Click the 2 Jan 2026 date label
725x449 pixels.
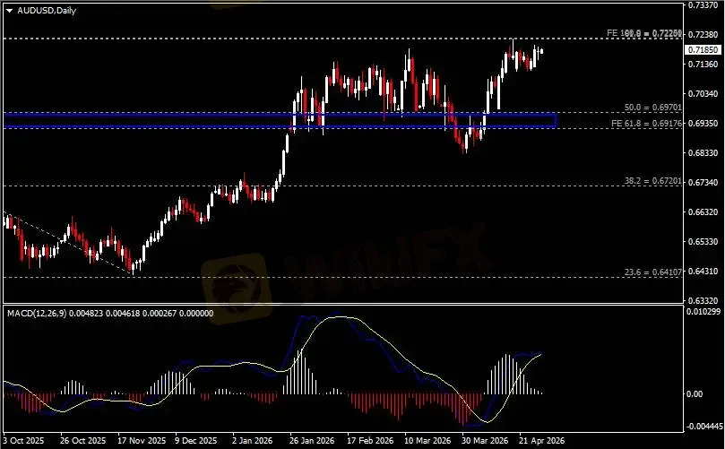(252, 441)
